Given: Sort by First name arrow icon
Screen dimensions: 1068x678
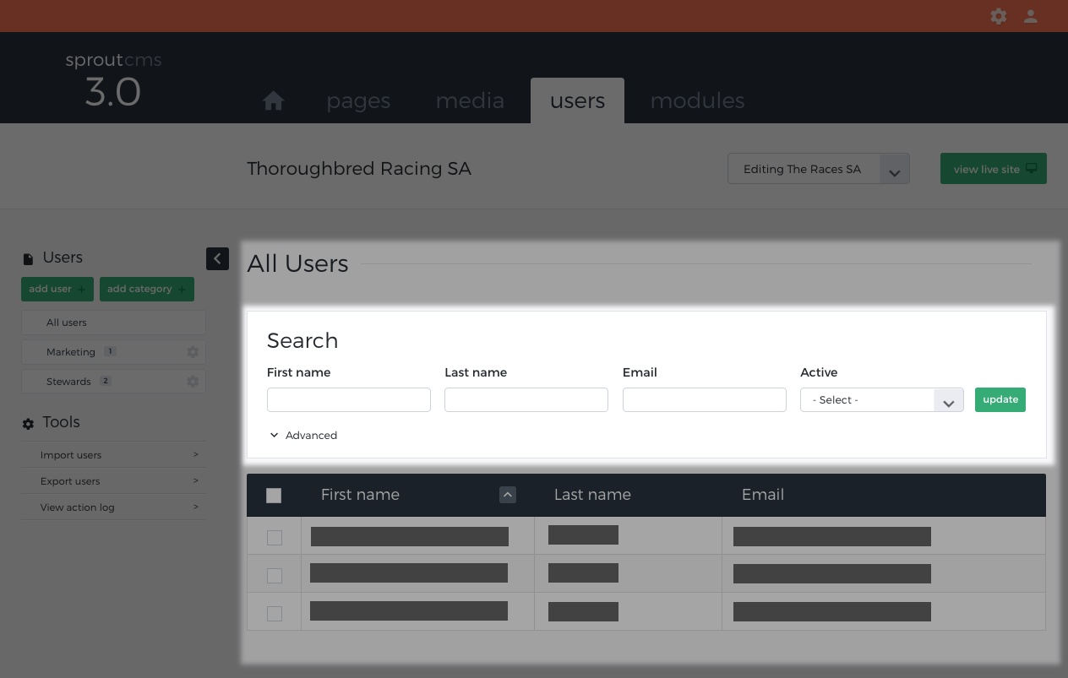Looking at the screenshot, I should [x=508, y=495].
